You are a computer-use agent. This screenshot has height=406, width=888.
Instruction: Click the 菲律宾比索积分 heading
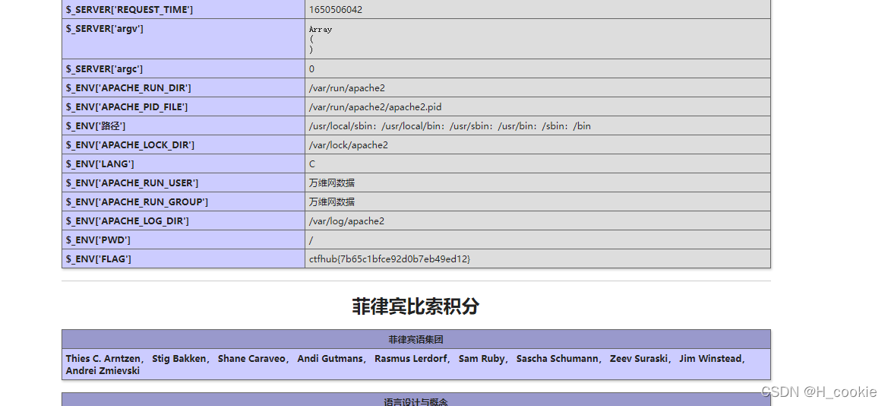(x=416, y=306)
